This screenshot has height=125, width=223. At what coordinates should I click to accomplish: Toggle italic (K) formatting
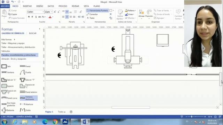(32, 17)
